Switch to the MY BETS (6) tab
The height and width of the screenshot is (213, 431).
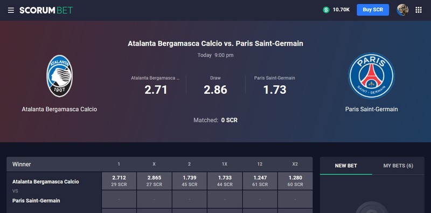(x=398, y=166)
